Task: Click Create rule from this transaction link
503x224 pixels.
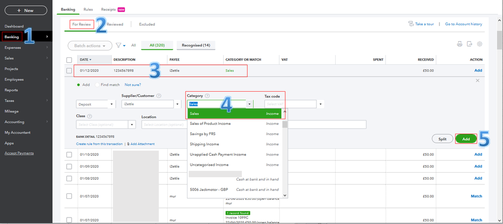Action: pyautogui.click(x=99, y=144)
